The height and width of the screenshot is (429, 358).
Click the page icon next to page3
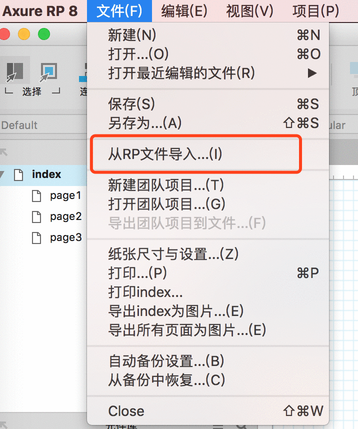click(x=36, y=237)
